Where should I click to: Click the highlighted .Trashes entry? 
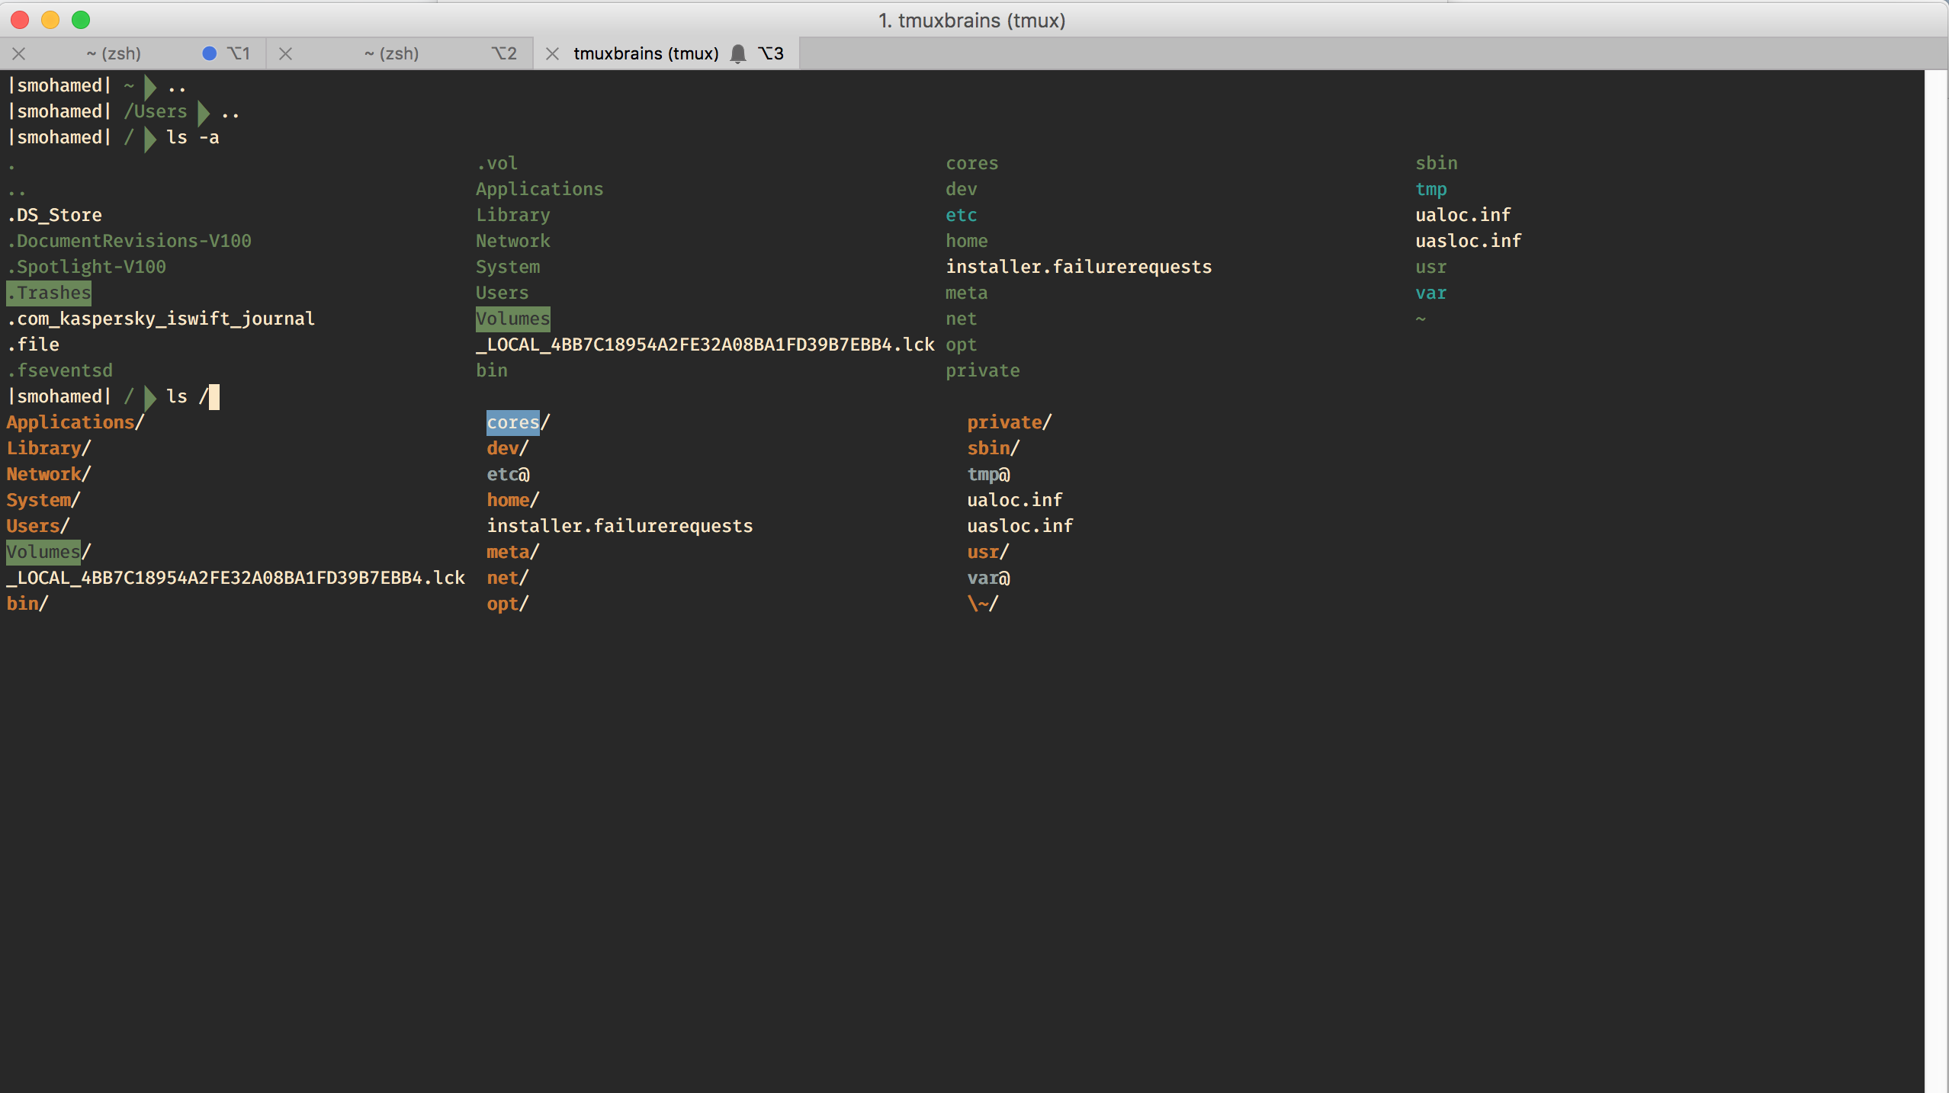(x=49, y=293)
